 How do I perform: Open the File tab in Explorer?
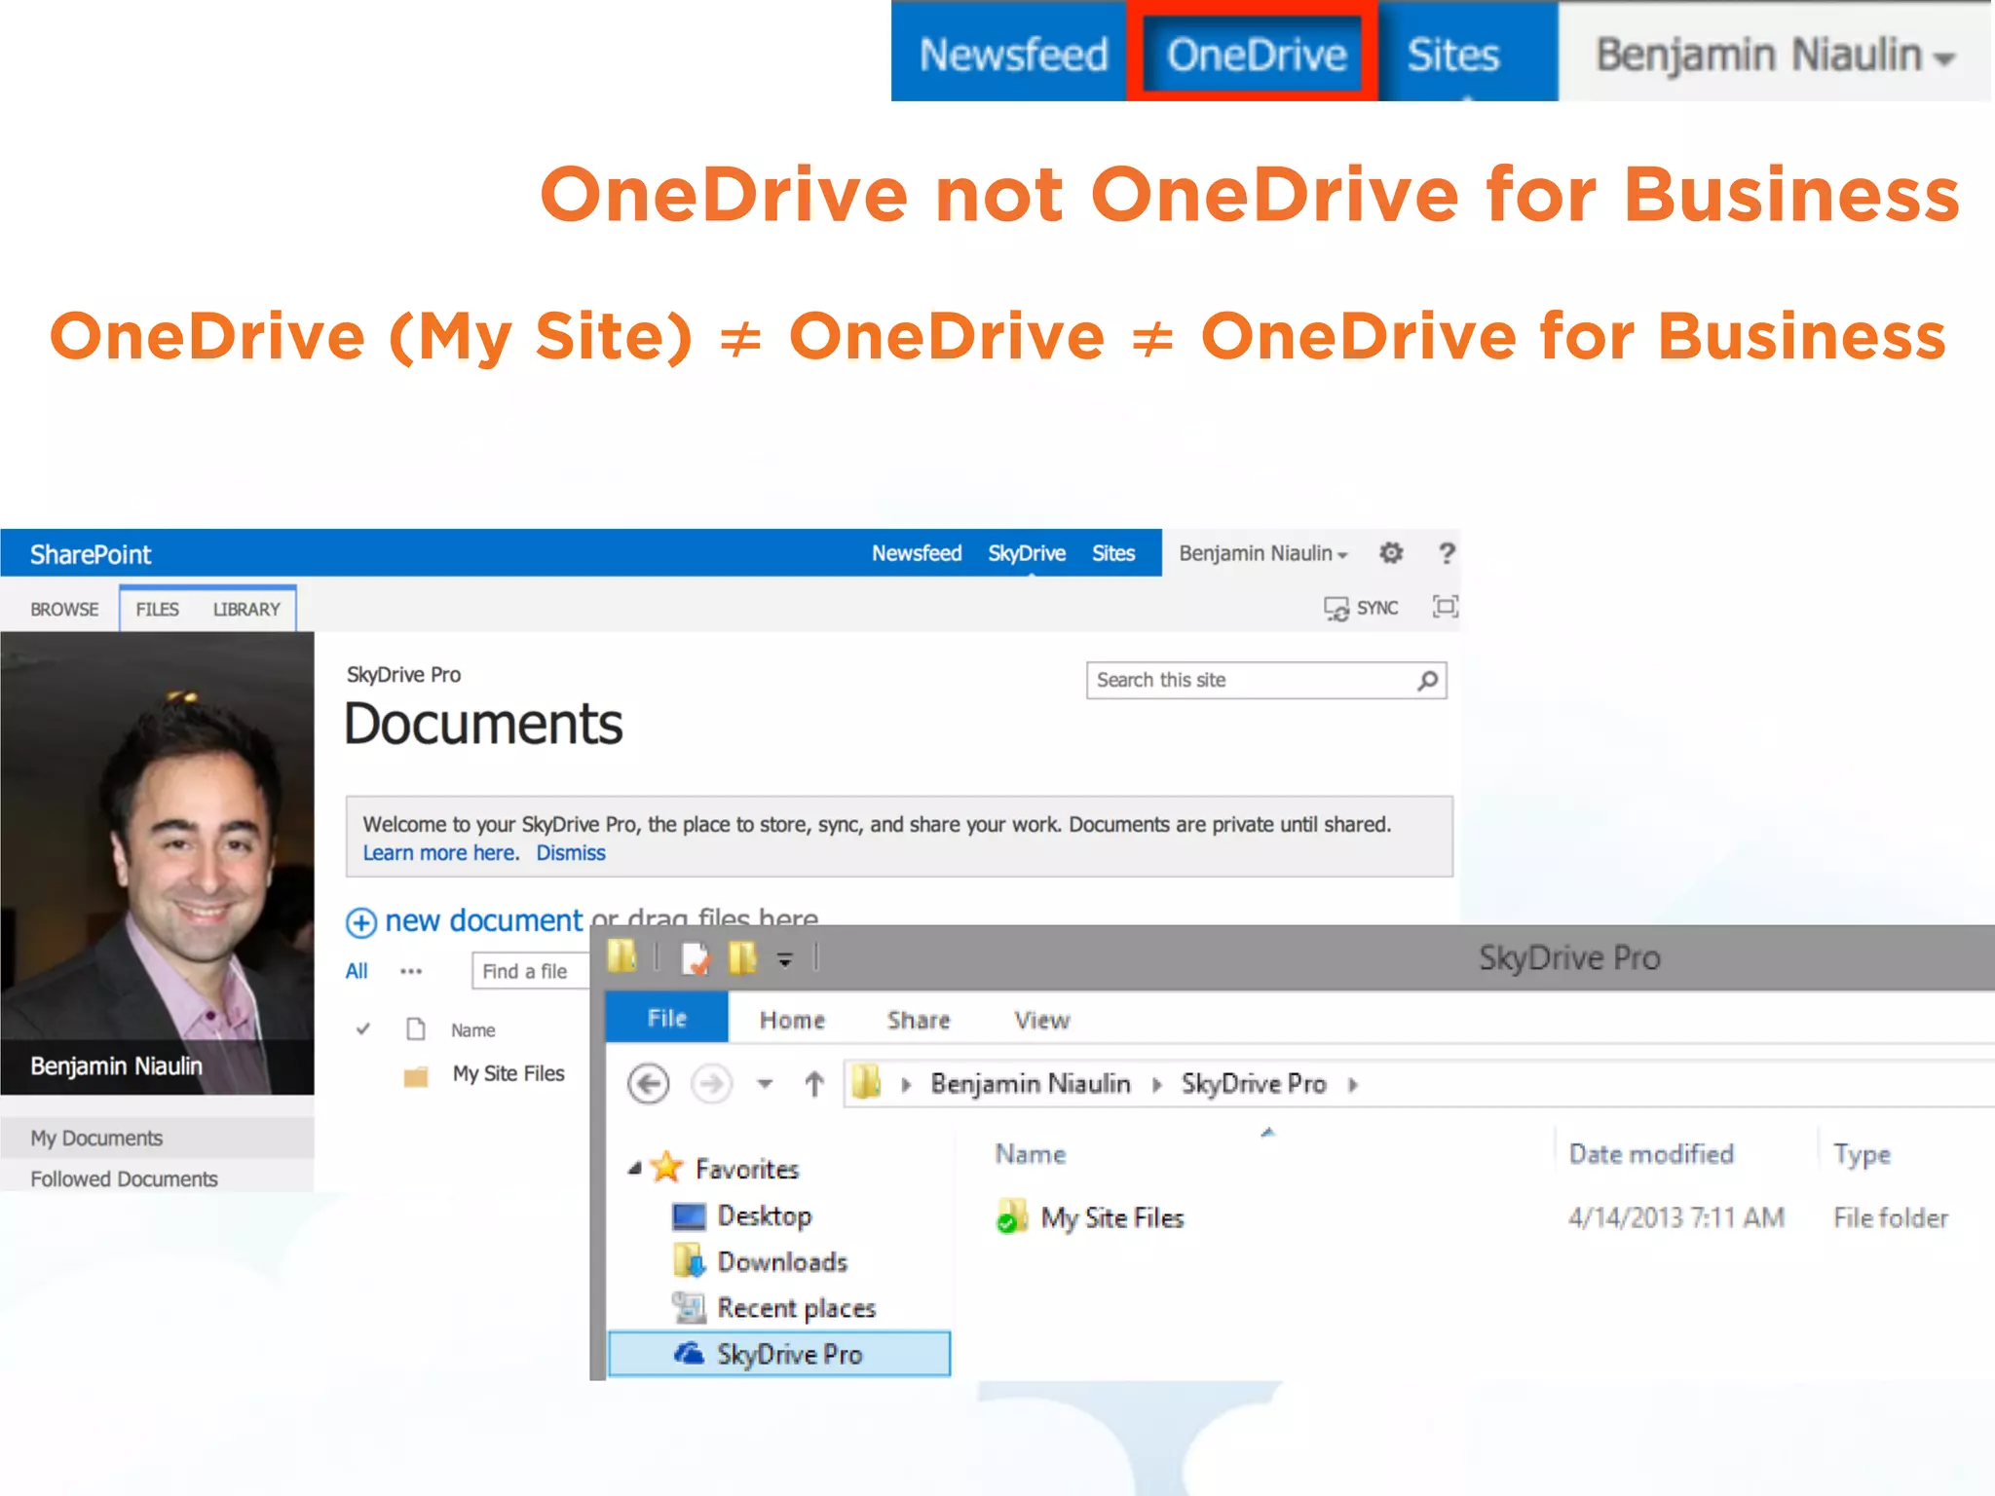point(666,1018)
